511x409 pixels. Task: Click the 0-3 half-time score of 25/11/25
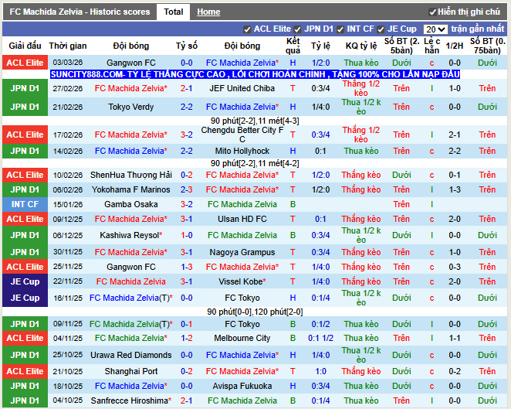[x=455, y=267]
